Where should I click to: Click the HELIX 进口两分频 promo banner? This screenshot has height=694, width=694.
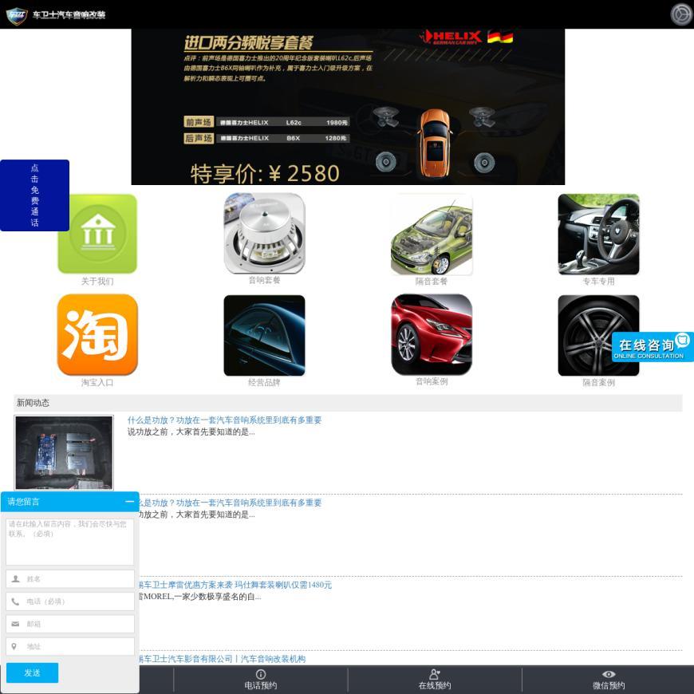pyautogui.click(x=348, y=107)
